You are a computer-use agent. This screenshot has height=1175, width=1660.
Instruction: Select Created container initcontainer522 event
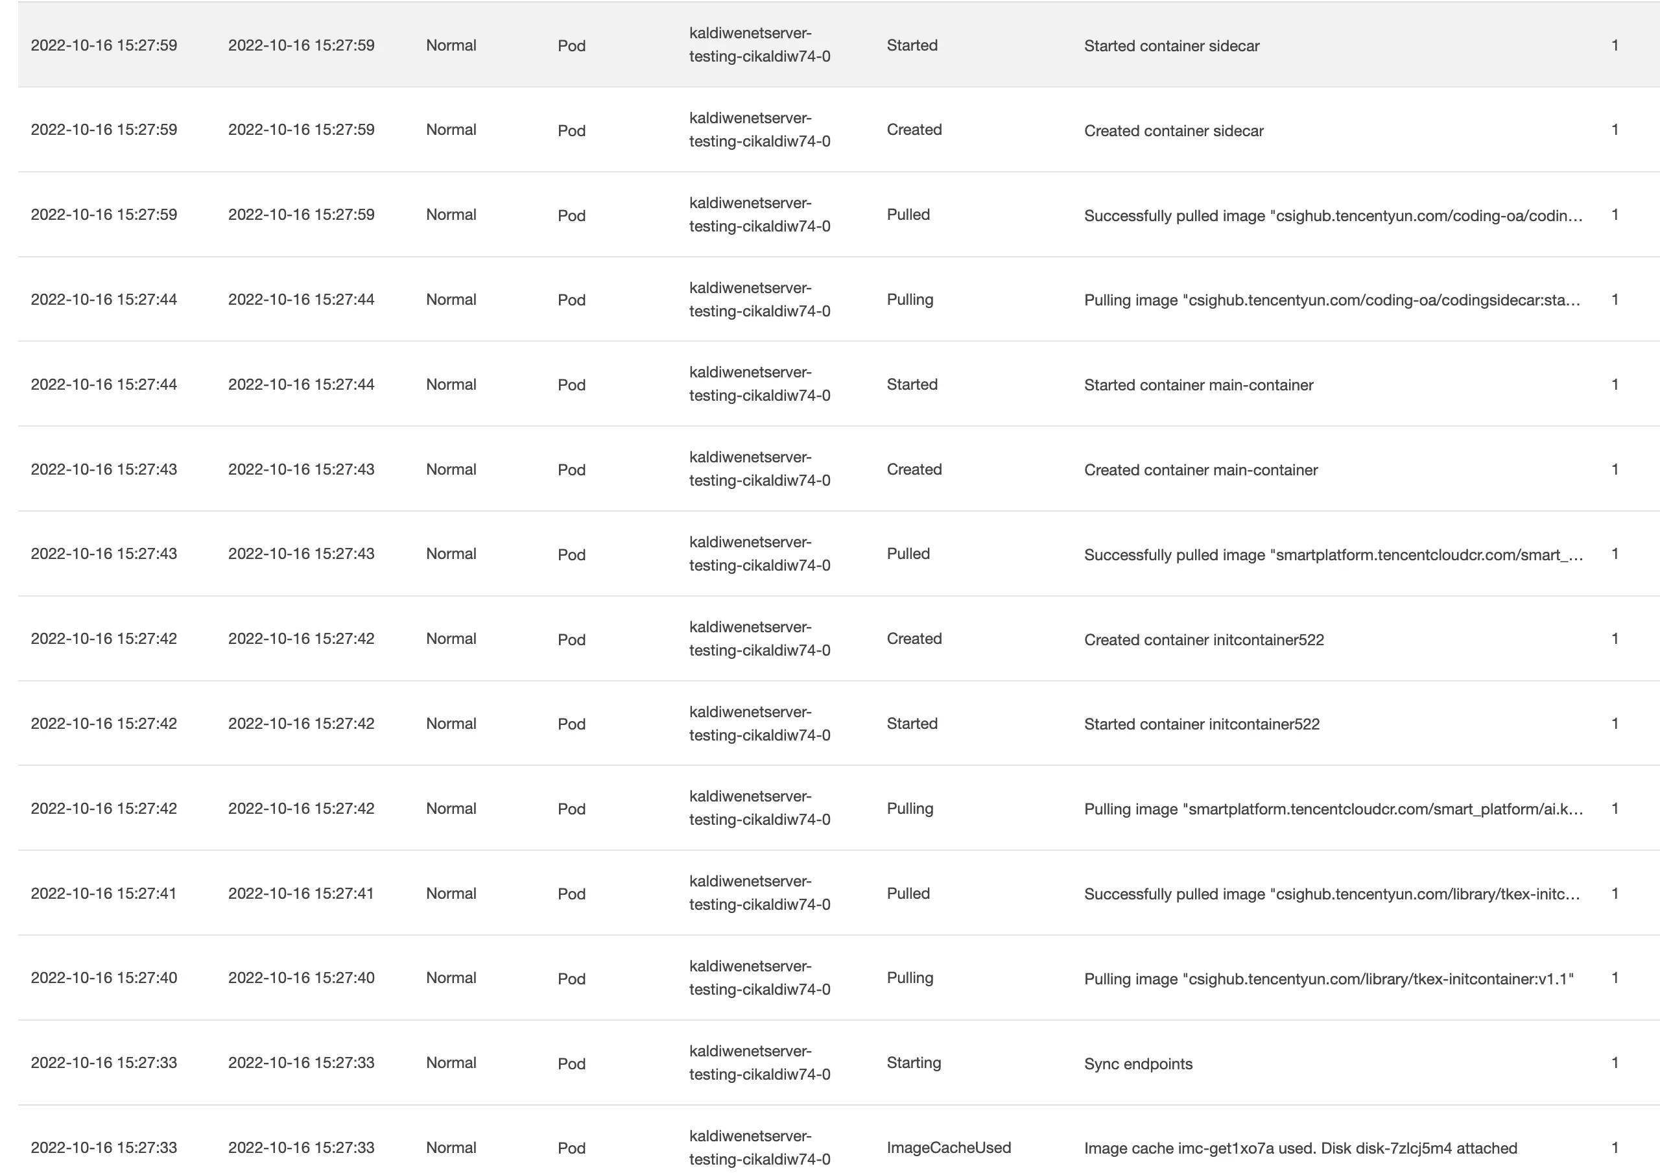[x=839, y=639]
